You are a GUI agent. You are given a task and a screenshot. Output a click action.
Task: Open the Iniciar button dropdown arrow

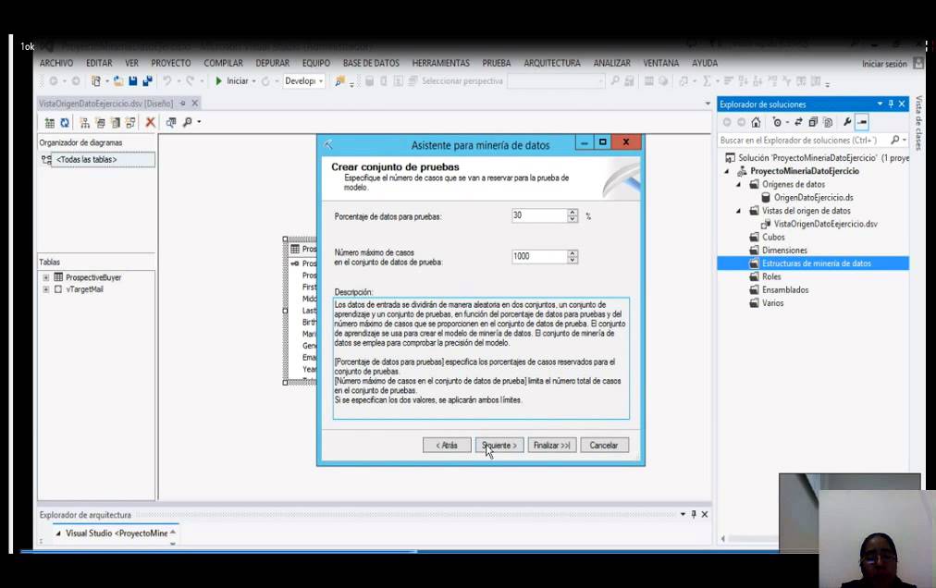click(253, 81)
